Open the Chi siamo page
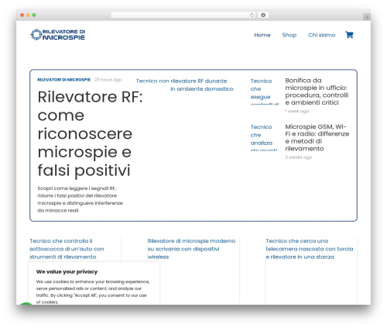The height and width of the screenshot is (328, 387). click(x=321, y=35)
